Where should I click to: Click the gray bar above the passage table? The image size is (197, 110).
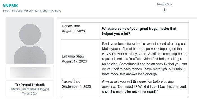point(127,18)
